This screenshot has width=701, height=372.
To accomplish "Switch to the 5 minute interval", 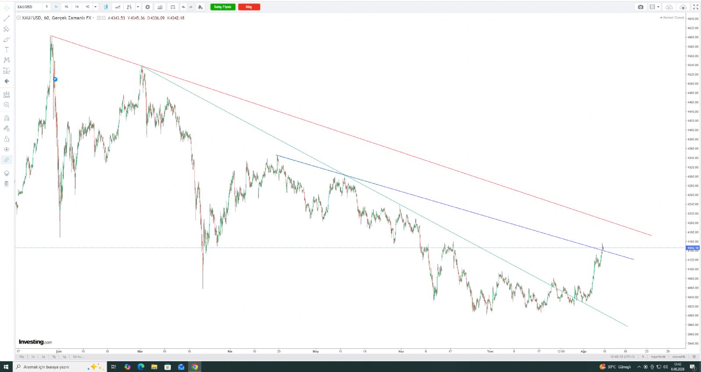I will coord(46,7).
